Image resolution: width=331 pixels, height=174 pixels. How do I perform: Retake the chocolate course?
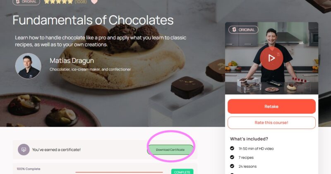(271, 106)
